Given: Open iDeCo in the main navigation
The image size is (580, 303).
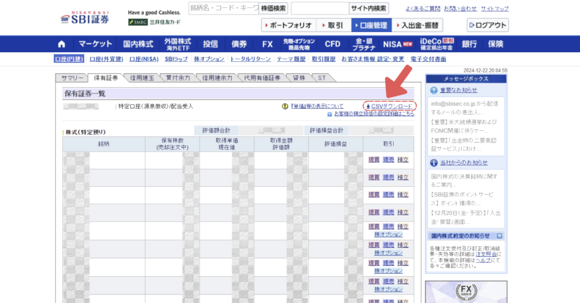Looking at the screenshot, I should click(437, 44).
